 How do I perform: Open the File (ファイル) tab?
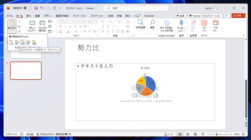coord(9,16)
